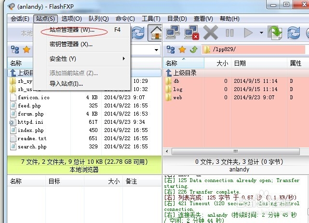
Task: Click the /lpp829/ remote path field
Action: point(253,50)
